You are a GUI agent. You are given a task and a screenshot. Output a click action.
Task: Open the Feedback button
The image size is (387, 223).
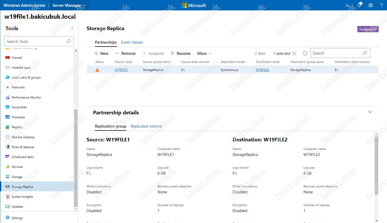(368, 29)
